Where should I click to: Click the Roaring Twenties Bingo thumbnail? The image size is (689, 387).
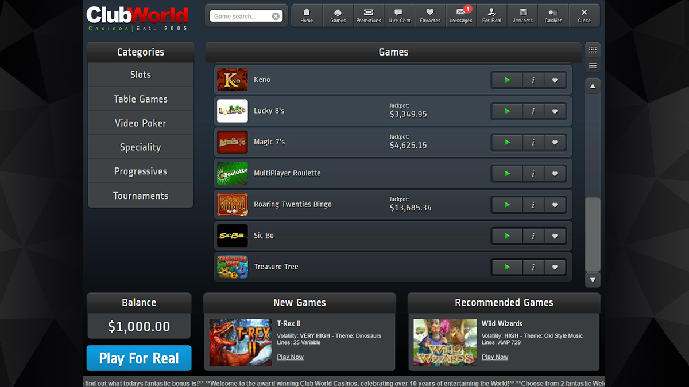pos(233,205)
